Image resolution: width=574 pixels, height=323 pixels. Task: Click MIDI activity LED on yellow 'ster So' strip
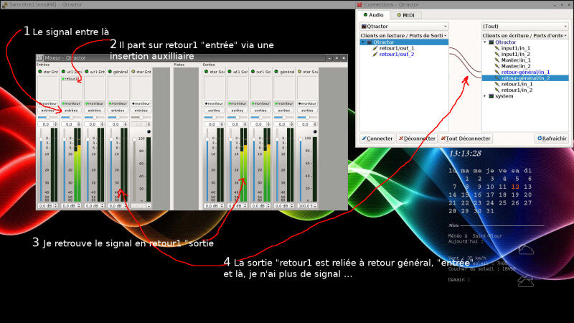pos(315,131)
